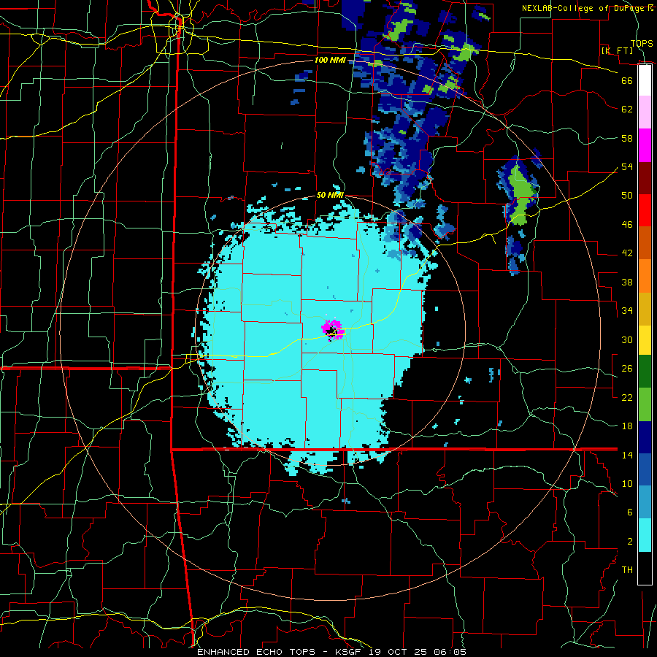This screenshot has width=657, height=657.
Task: Click the '06:05' time stamp
Action: coord(451,652)
